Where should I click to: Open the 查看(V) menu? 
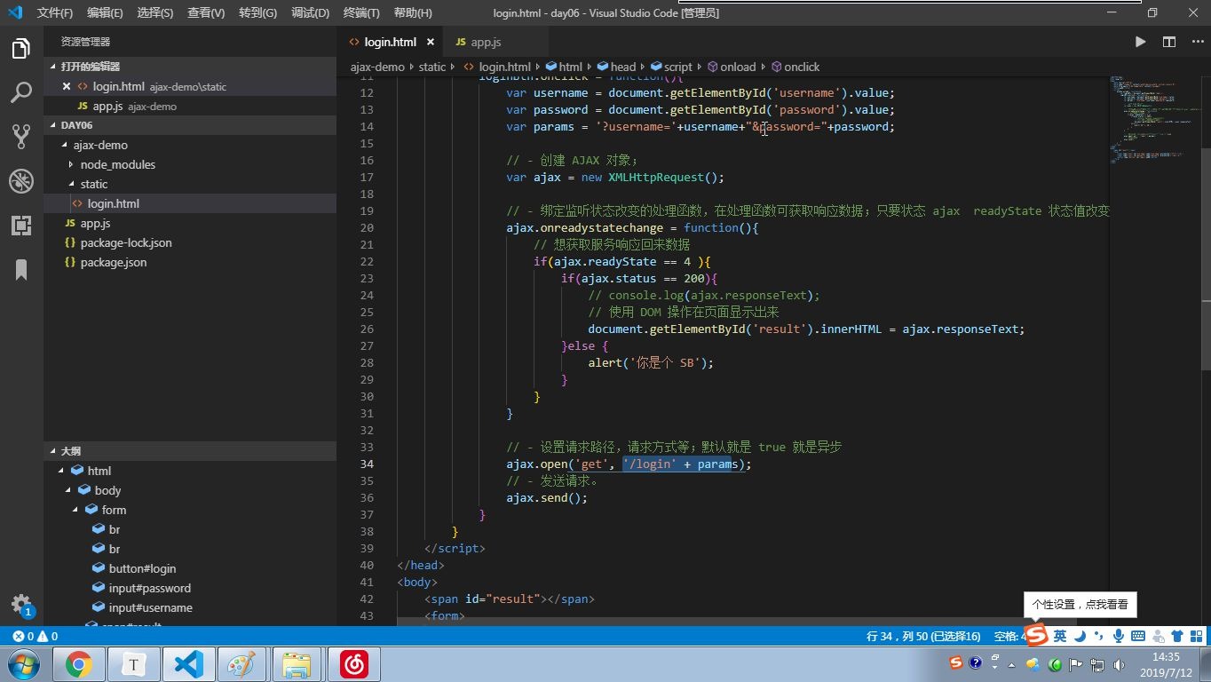[206, 12]
